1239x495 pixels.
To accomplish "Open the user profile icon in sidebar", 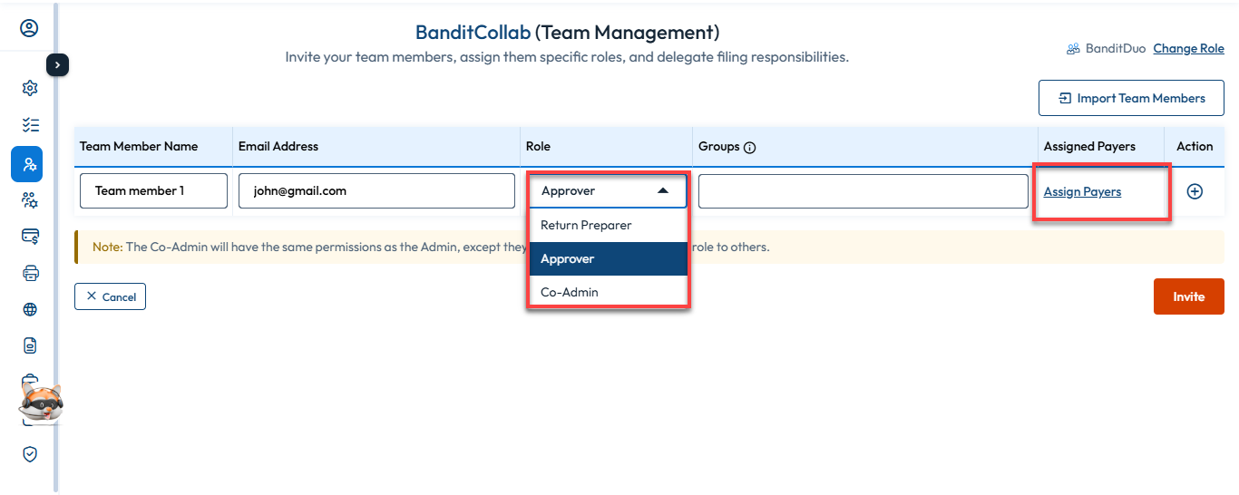I will click(x=29, y=28).
